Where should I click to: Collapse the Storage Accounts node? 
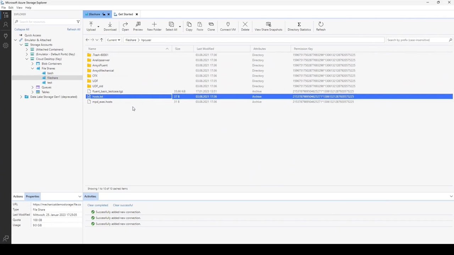pos(21,45)
